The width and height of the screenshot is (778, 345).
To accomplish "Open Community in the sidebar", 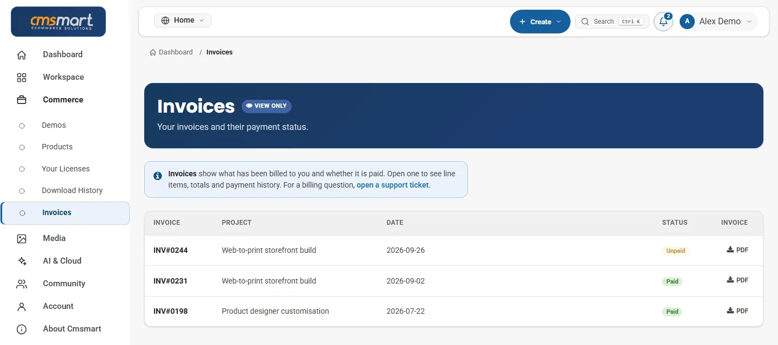I will 65,284.
